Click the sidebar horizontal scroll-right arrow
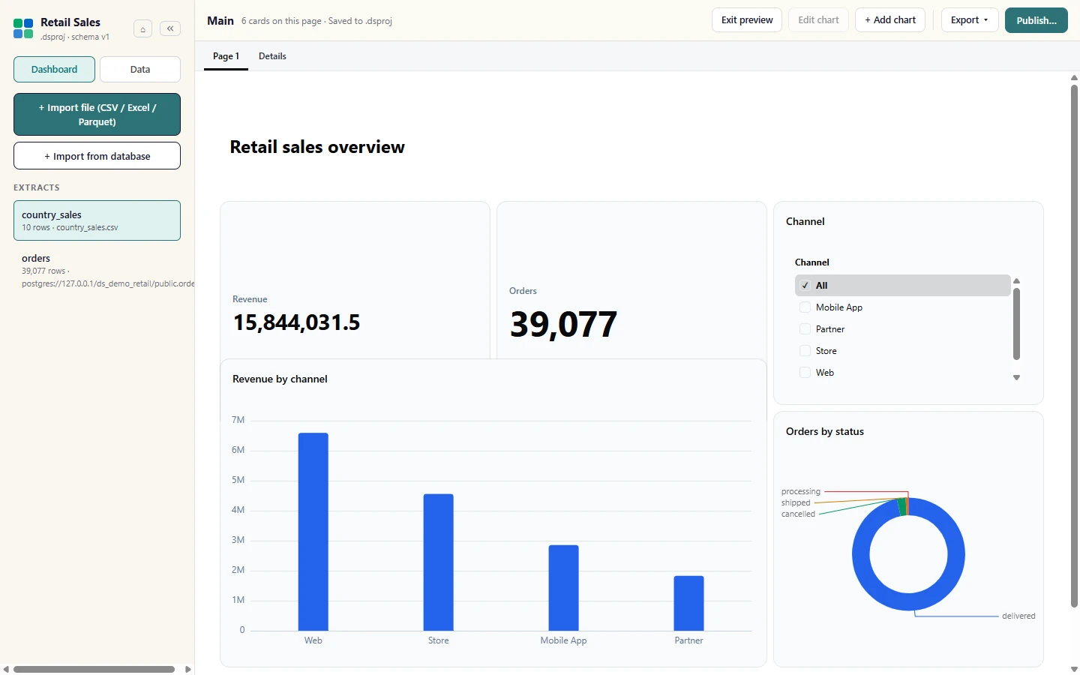1080x675 pixels. (x=188, y=669)
